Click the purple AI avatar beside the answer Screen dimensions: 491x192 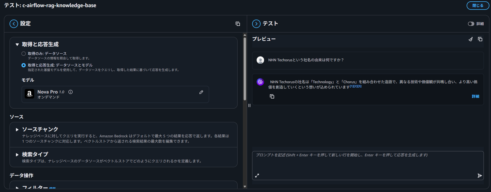(x=260, y=82)
